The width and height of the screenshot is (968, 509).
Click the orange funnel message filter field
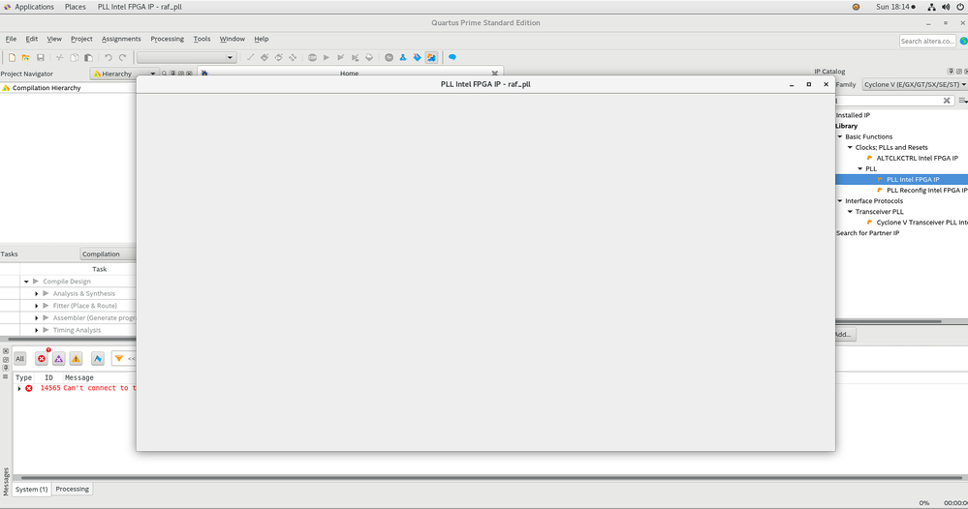click(x=124, y=359)
